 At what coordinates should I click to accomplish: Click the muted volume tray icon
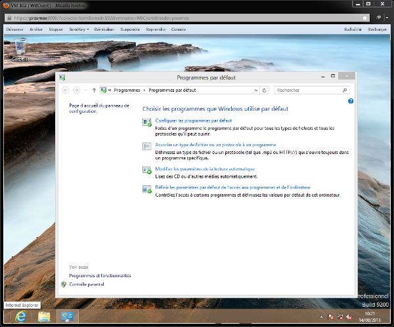click(349, 317)
